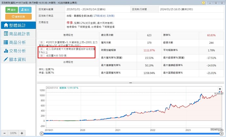Click the minus zoom-out button
Image resolution: width=226 pixels, height=137 pixels.
(x=4, y=133)
